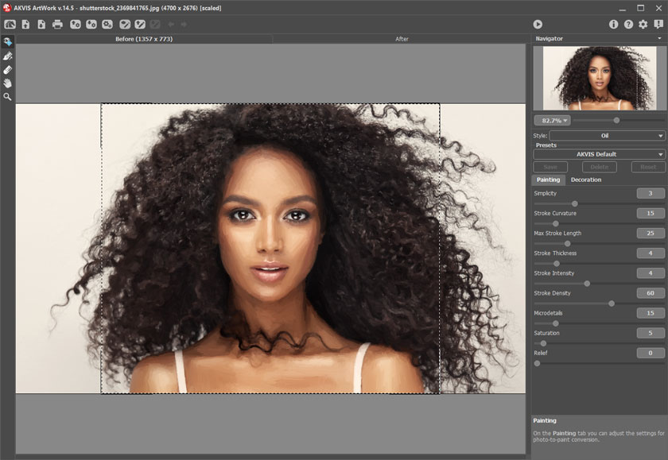Adjust the Stroke Density slider
The width and height of the screenshot is (668, 460).
[x=612, y=303]
